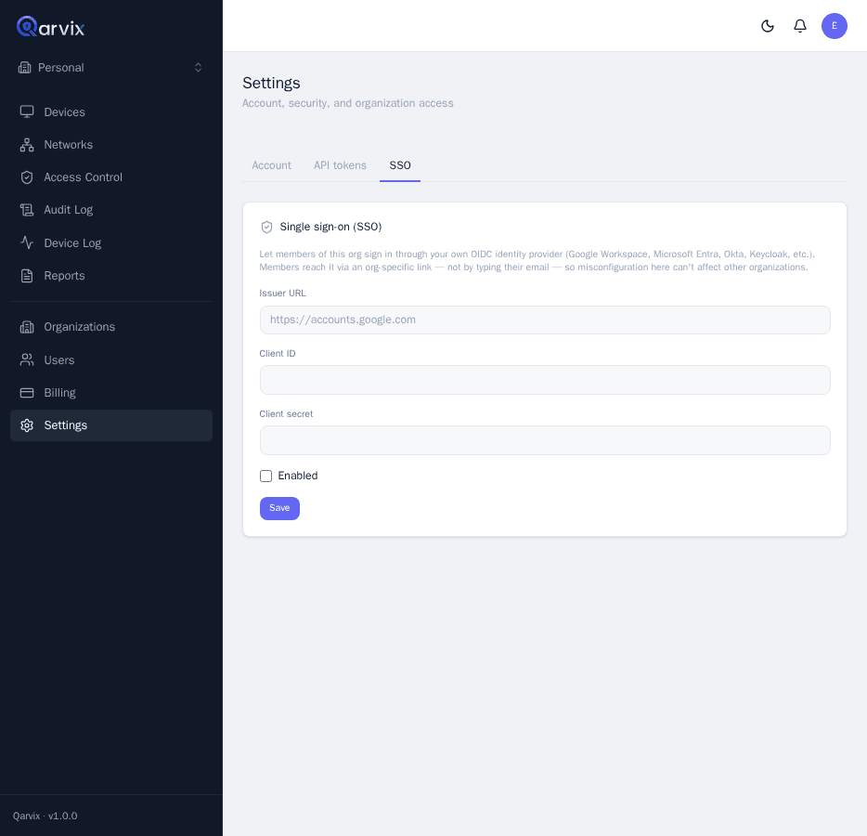This screenshot has width=867, height=836.
Task: Click the Qarvix logo
Action: (x=50, y=27)
